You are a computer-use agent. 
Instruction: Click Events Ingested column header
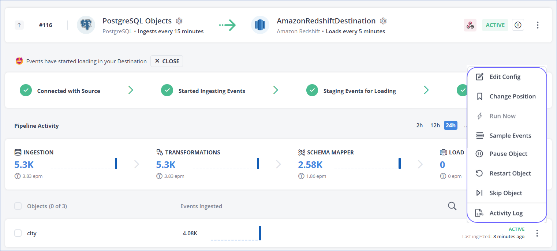pos(201,206)
